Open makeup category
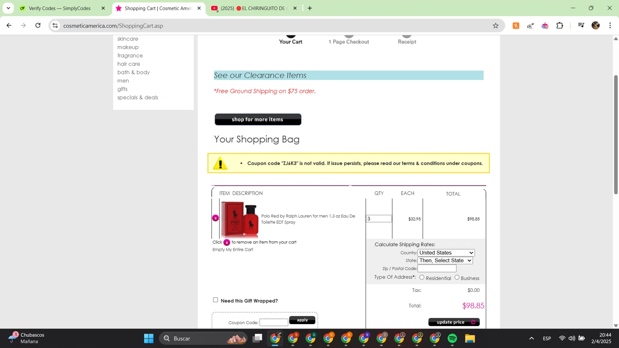The width and height of the screenshot is (619, 348). tap(128, 47)
